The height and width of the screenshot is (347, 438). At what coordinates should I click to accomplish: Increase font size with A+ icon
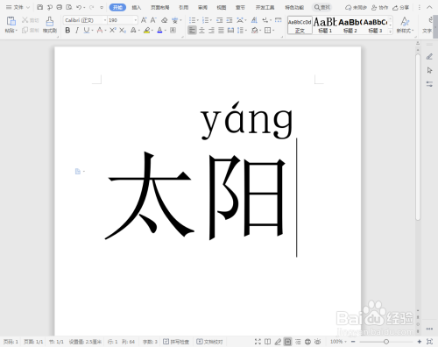(x=144, y=20)
